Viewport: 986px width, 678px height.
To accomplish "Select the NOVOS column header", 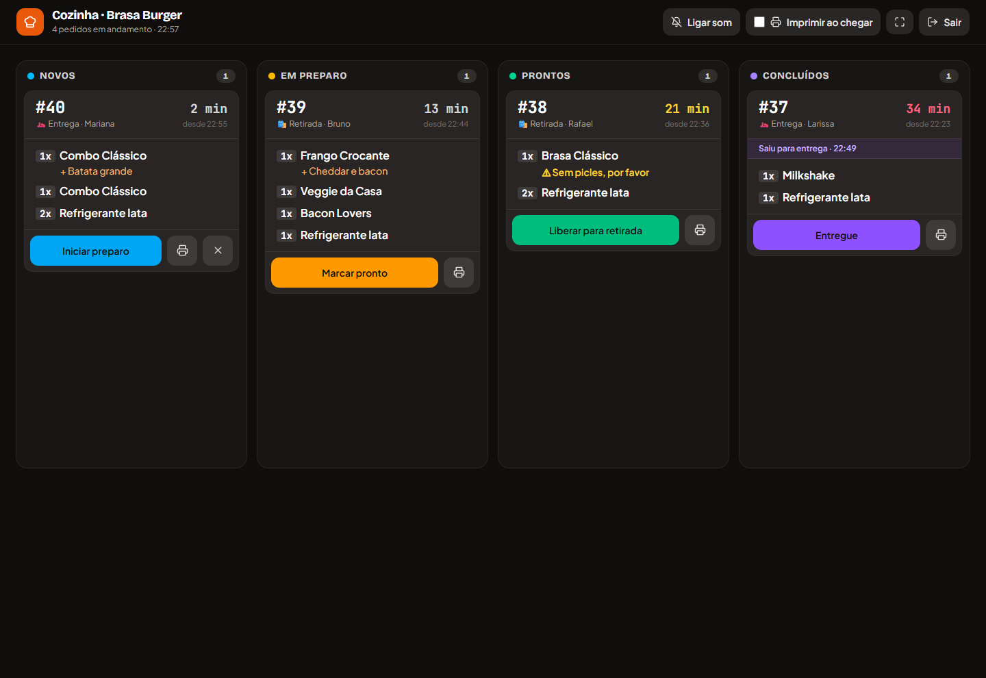I will click(58, 75).
